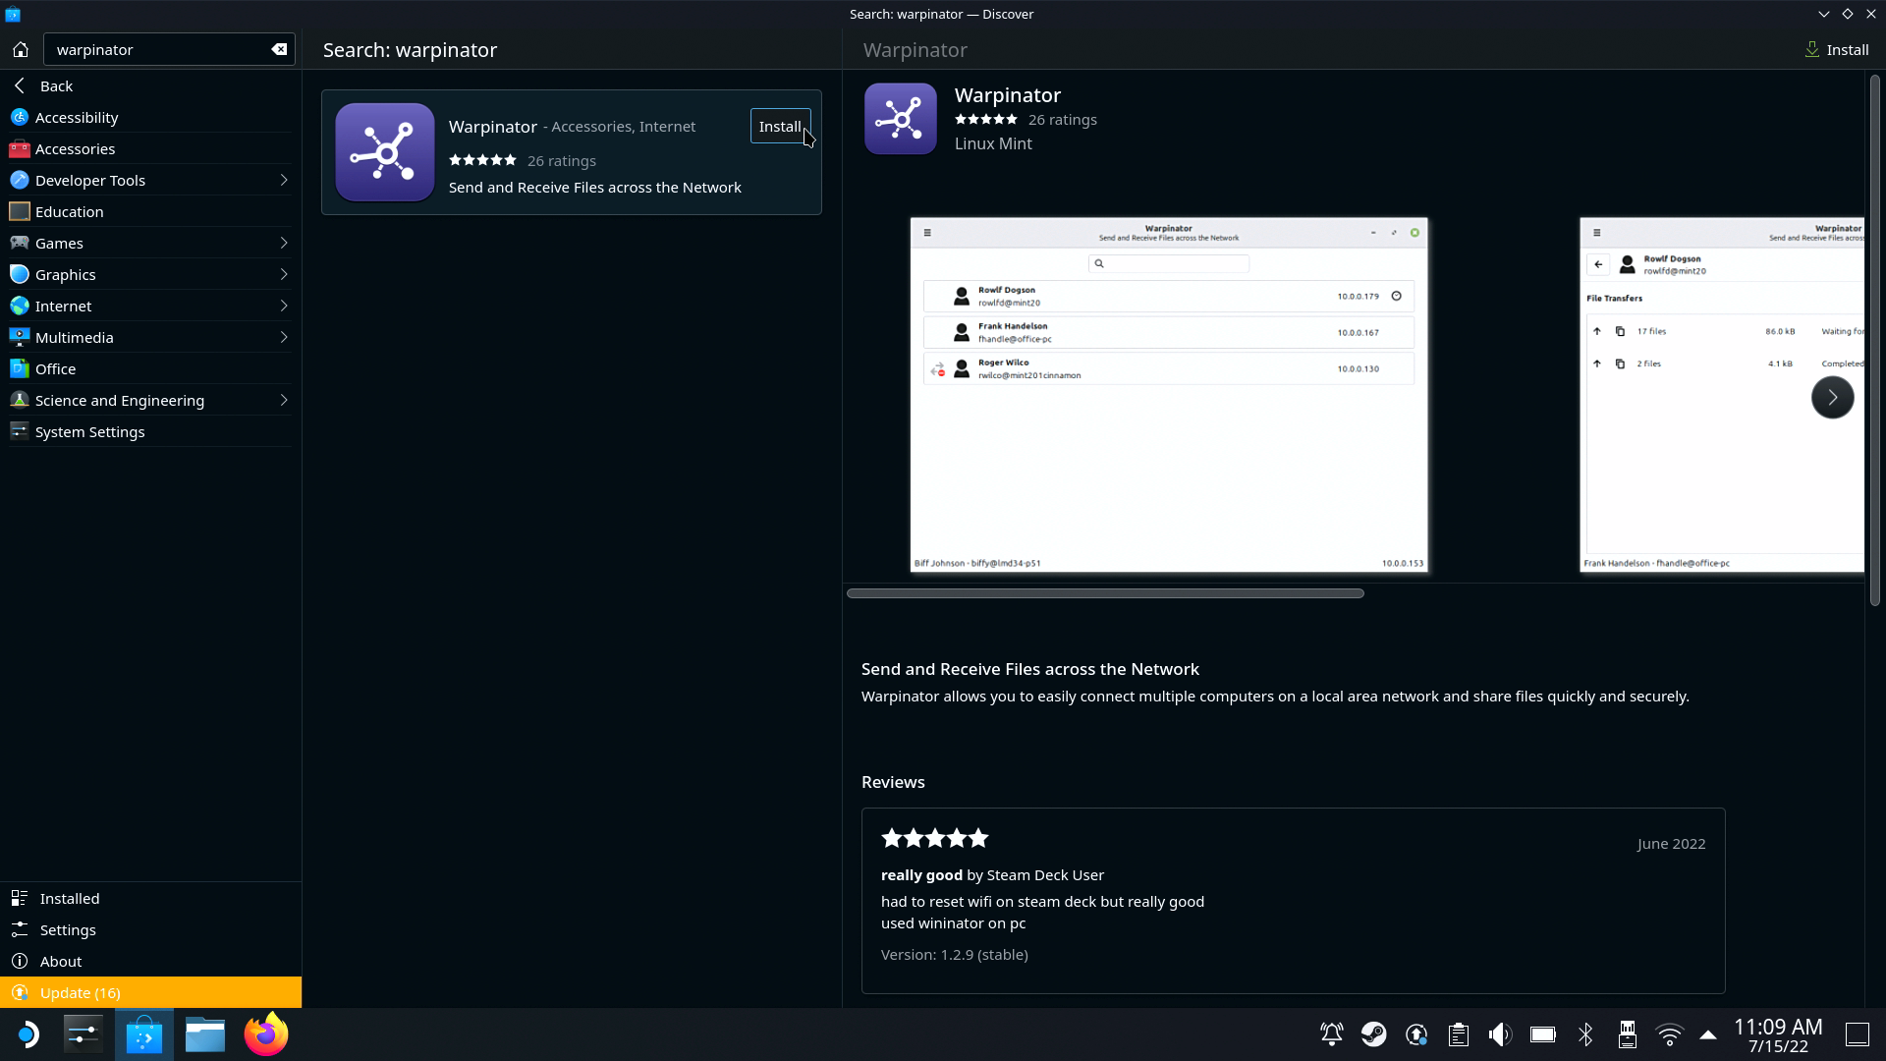This screenshot has height=1061, width=1886.
Task: Expand the Games category arrow
Action: tap(283, 243)
